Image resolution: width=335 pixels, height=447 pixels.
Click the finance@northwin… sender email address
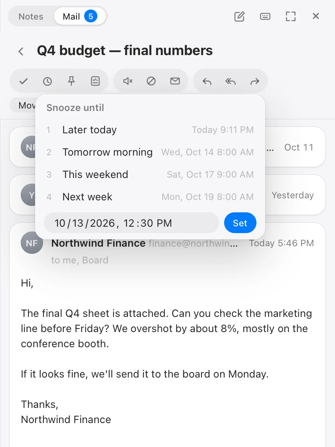tap(193, 243)
